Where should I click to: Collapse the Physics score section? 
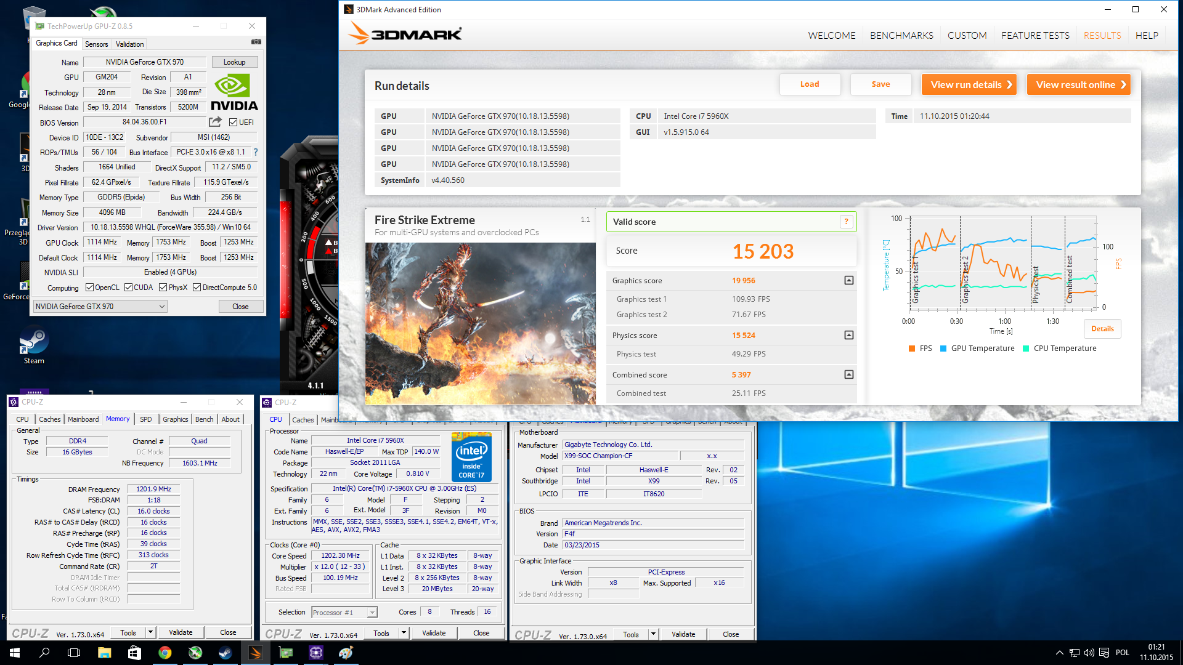848,336
